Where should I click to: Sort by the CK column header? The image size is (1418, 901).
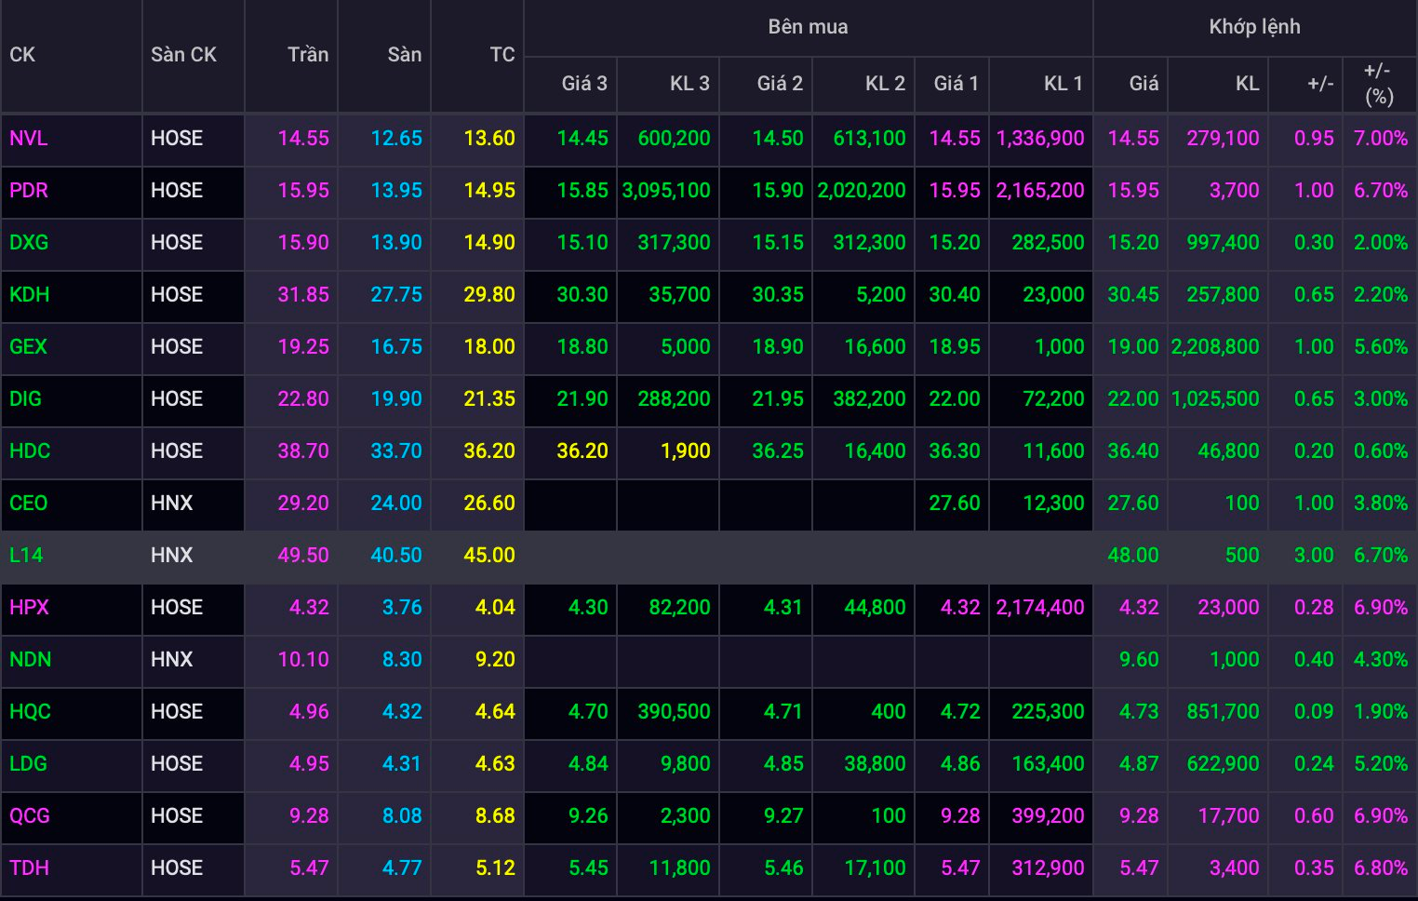click(x=22, y=55)
